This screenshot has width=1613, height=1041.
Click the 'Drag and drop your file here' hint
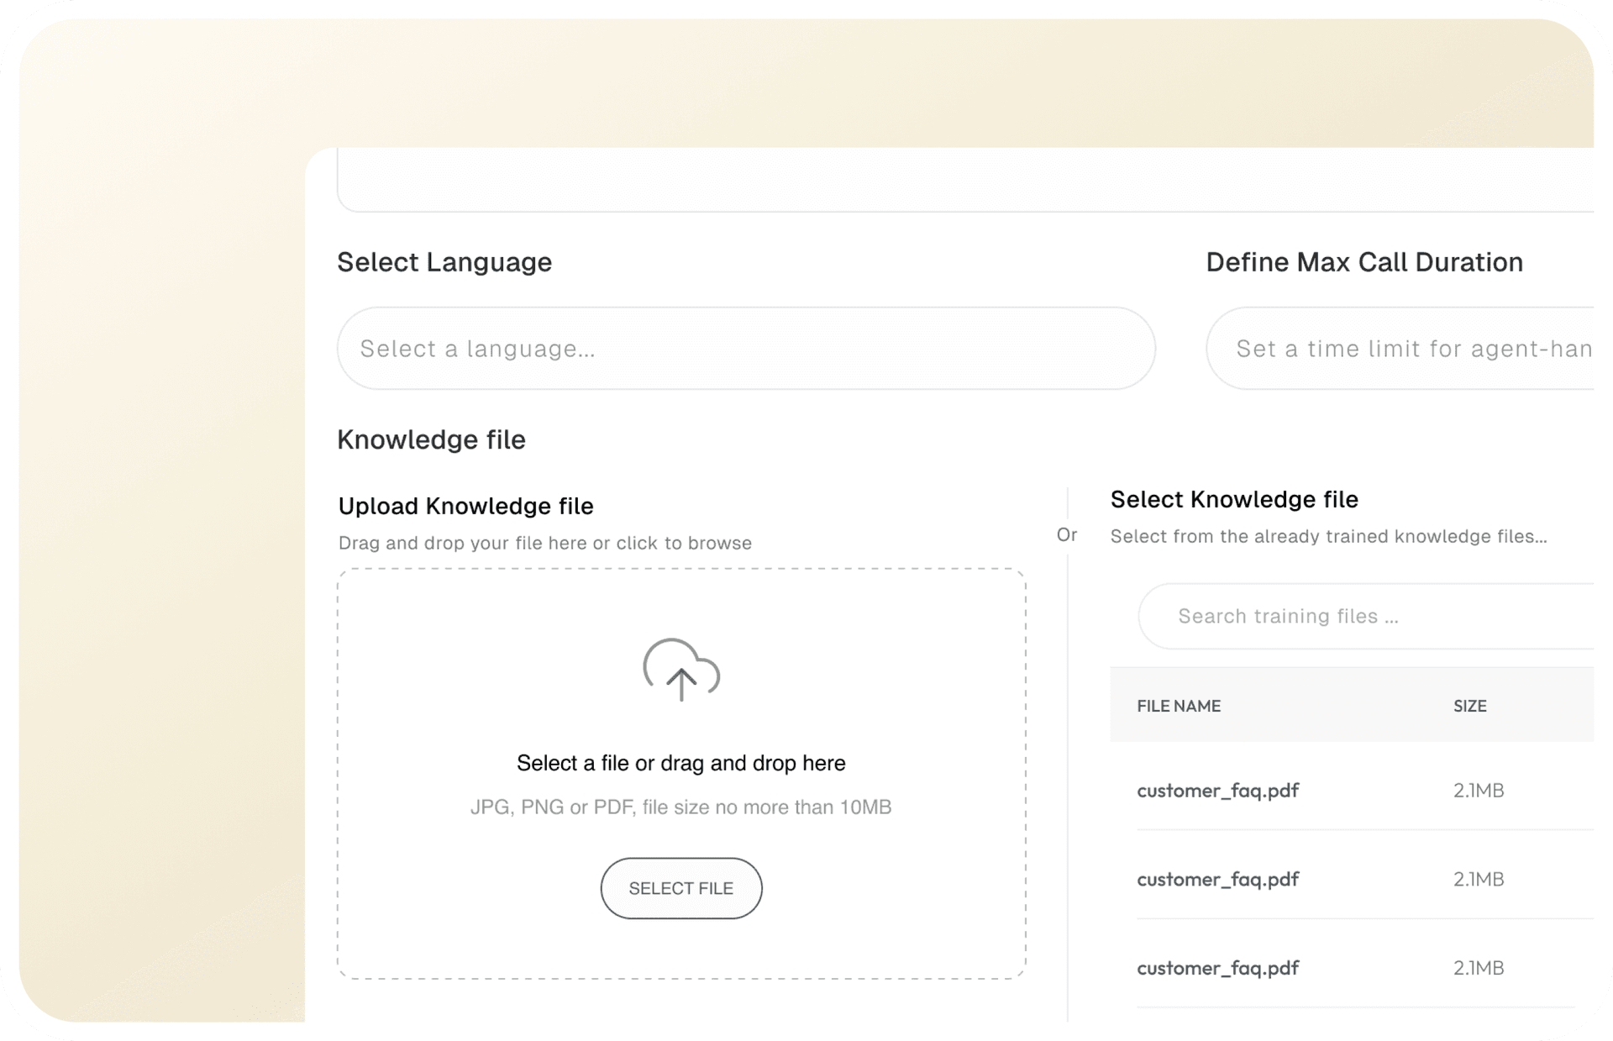[x=544, y=544]
